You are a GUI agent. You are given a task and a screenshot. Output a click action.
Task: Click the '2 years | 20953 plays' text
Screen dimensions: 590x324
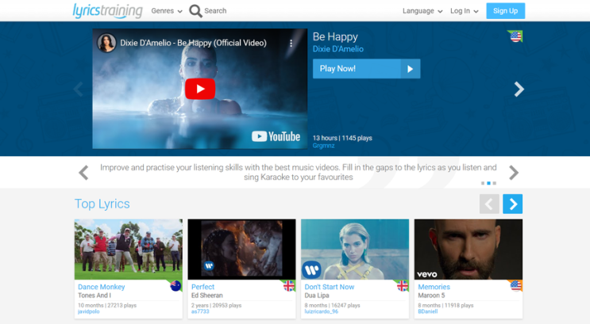tap(216, 306)
